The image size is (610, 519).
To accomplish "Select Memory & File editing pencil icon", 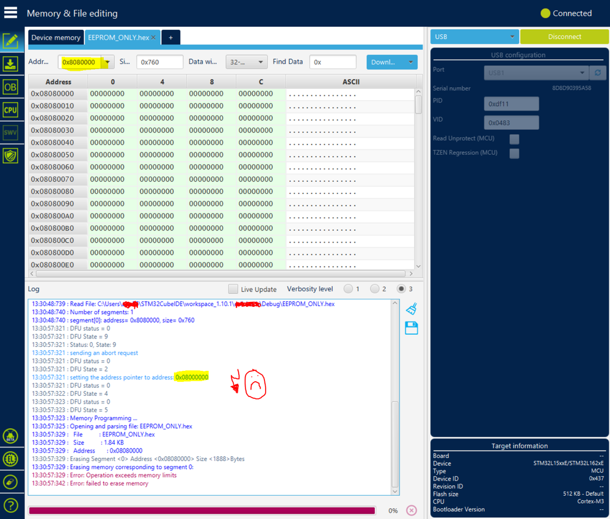I will coord(10,41).
